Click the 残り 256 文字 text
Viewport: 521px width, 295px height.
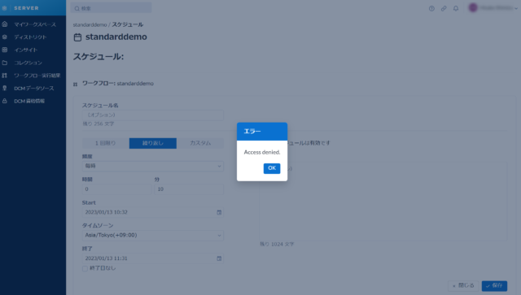[99, 124]
